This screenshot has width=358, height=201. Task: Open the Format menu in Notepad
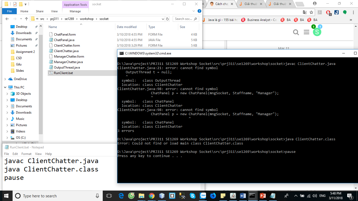[26, 154]
